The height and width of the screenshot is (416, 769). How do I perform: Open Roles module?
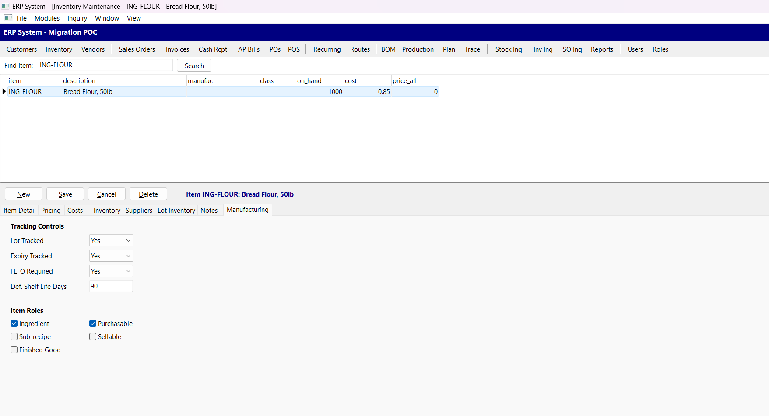[660, 49]
